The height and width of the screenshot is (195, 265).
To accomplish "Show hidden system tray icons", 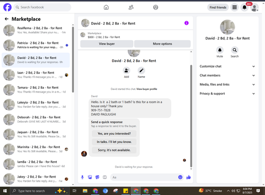I will tap(228, 191).
